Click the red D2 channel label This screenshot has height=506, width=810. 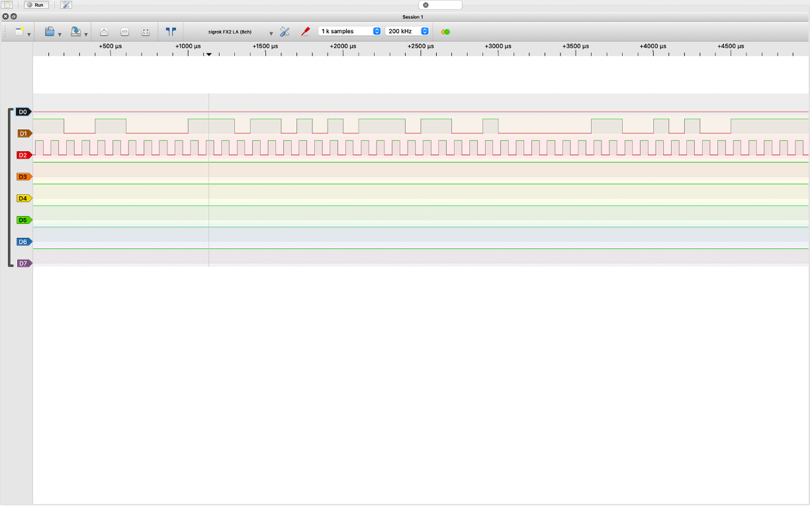pyautogui.click(x=23, y=155)
